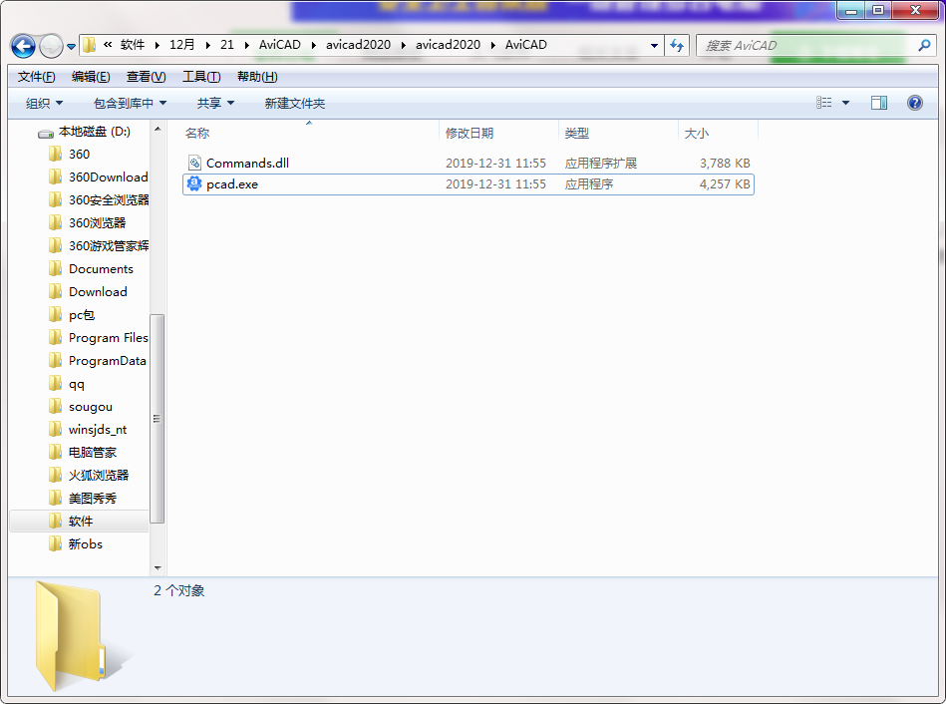Screen dimensions: 946x704
Task: Click navigation pane scroll up arrow
Action: 158,129
